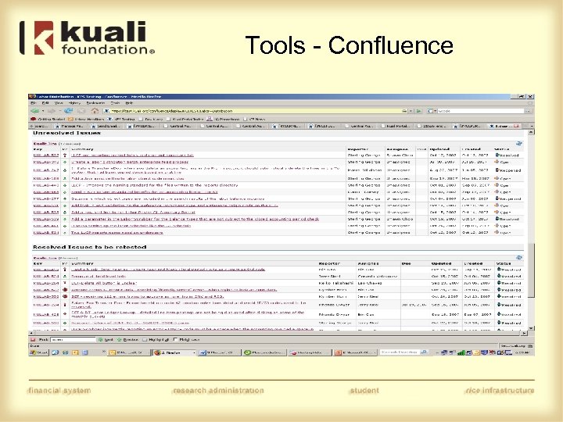
Task: Open the View menu
Action: click(58, 103)
